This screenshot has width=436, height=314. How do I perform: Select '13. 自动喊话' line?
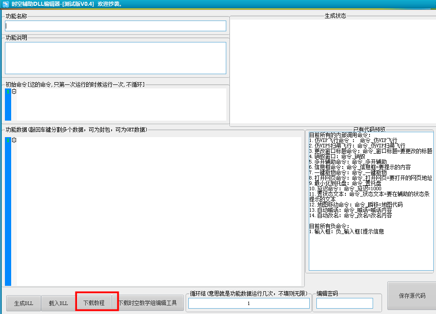point(350,210)
